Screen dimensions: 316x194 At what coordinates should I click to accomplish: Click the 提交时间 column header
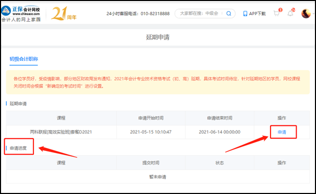(151, 163)
